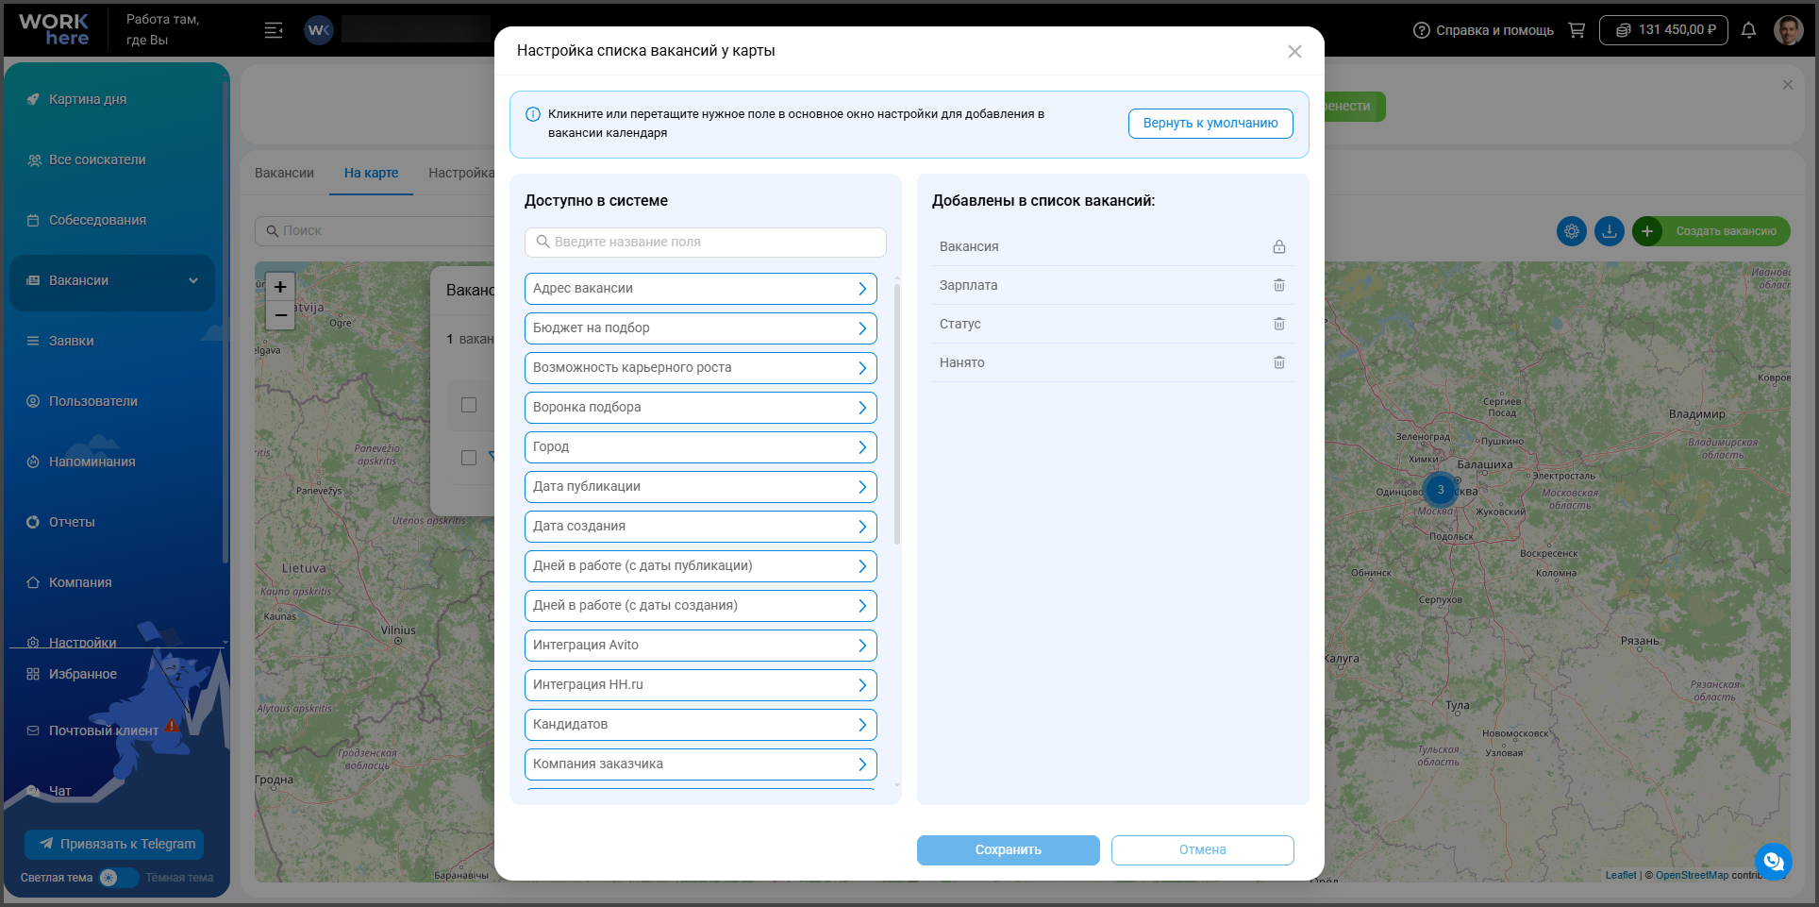Add the Интеграция HH.ru field
Image resolution: width=1819 pixels, height=907 pixels.
click(701, 685)
